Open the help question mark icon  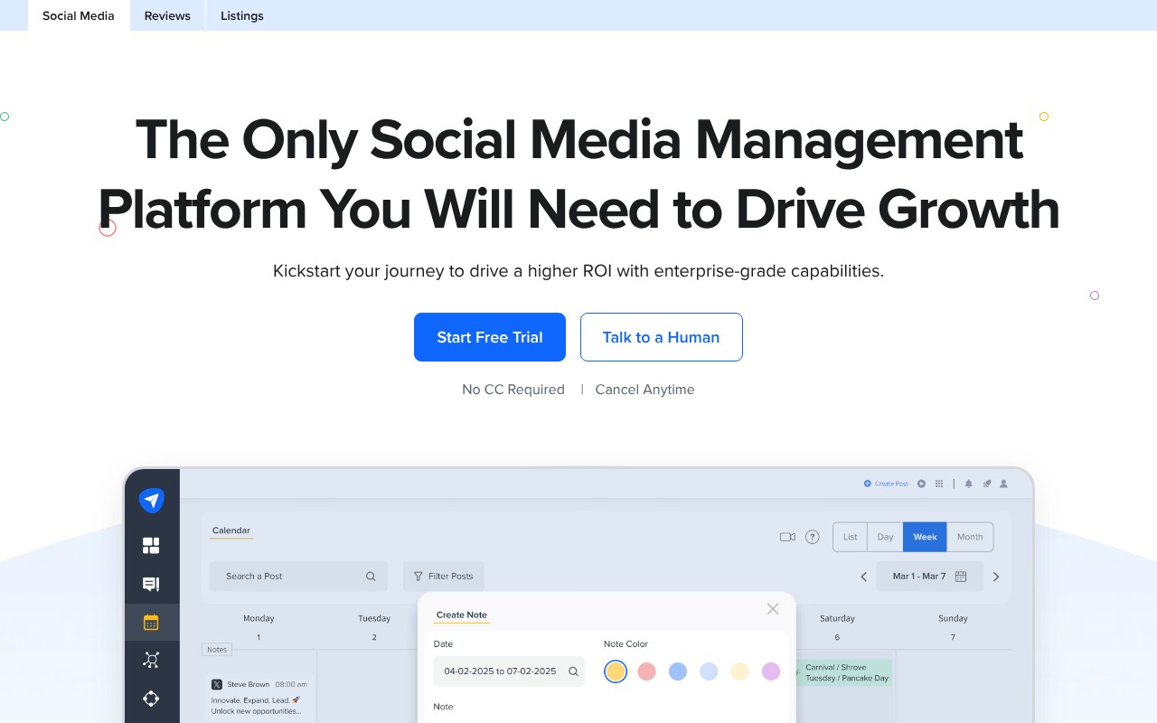click(813, 537)
